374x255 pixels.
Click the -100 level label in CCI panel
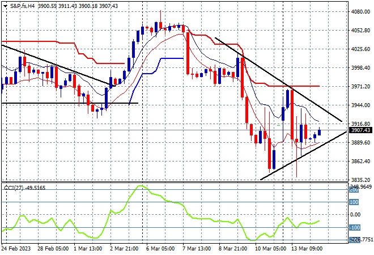point(354,228)
